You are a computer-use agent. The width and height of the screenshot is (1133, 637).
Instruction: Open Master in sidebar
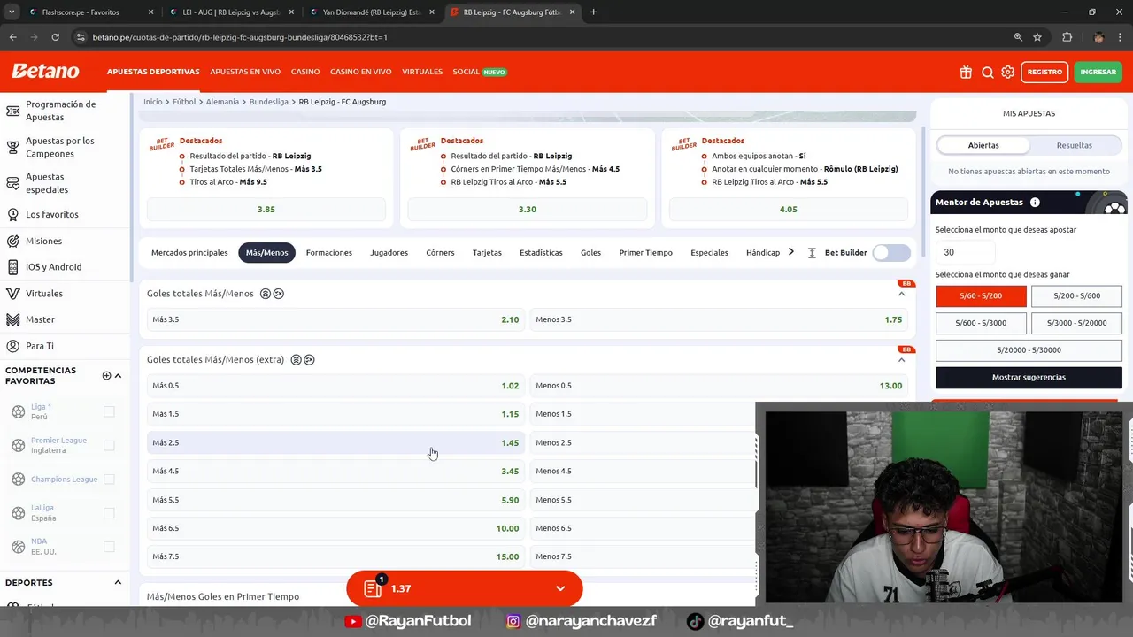click(40, 319)
